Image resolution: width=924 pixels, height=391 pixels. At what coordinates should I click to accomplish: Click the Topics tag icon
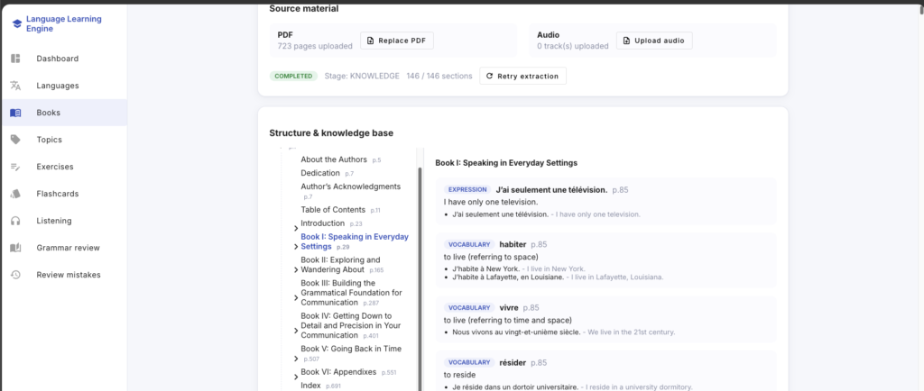coord(16,140)
